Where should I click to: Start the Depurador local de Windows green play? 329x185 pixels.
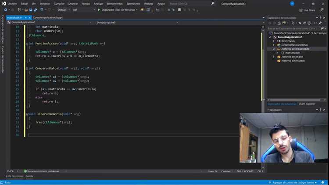point(99,10)
